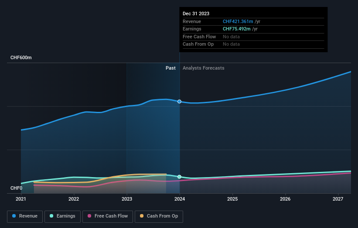
Task: Click the 2024 x-axis label
Action: click(x=180, y=199)
